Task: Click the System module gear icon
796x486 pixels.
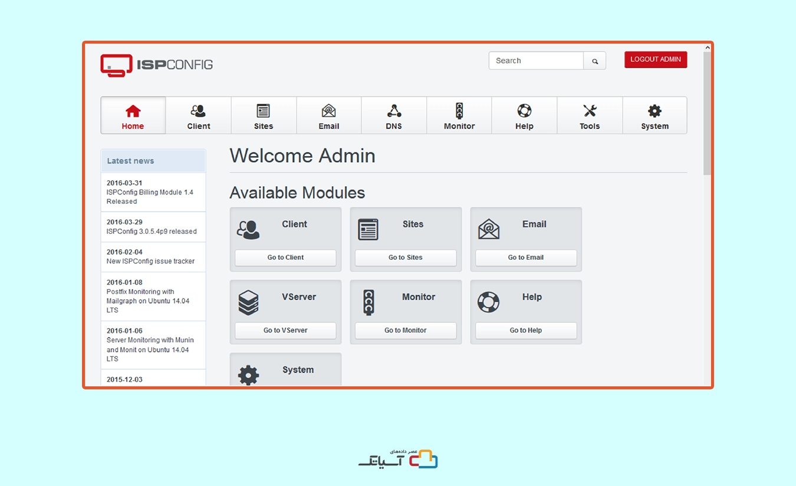Action: tap(248, 375)
